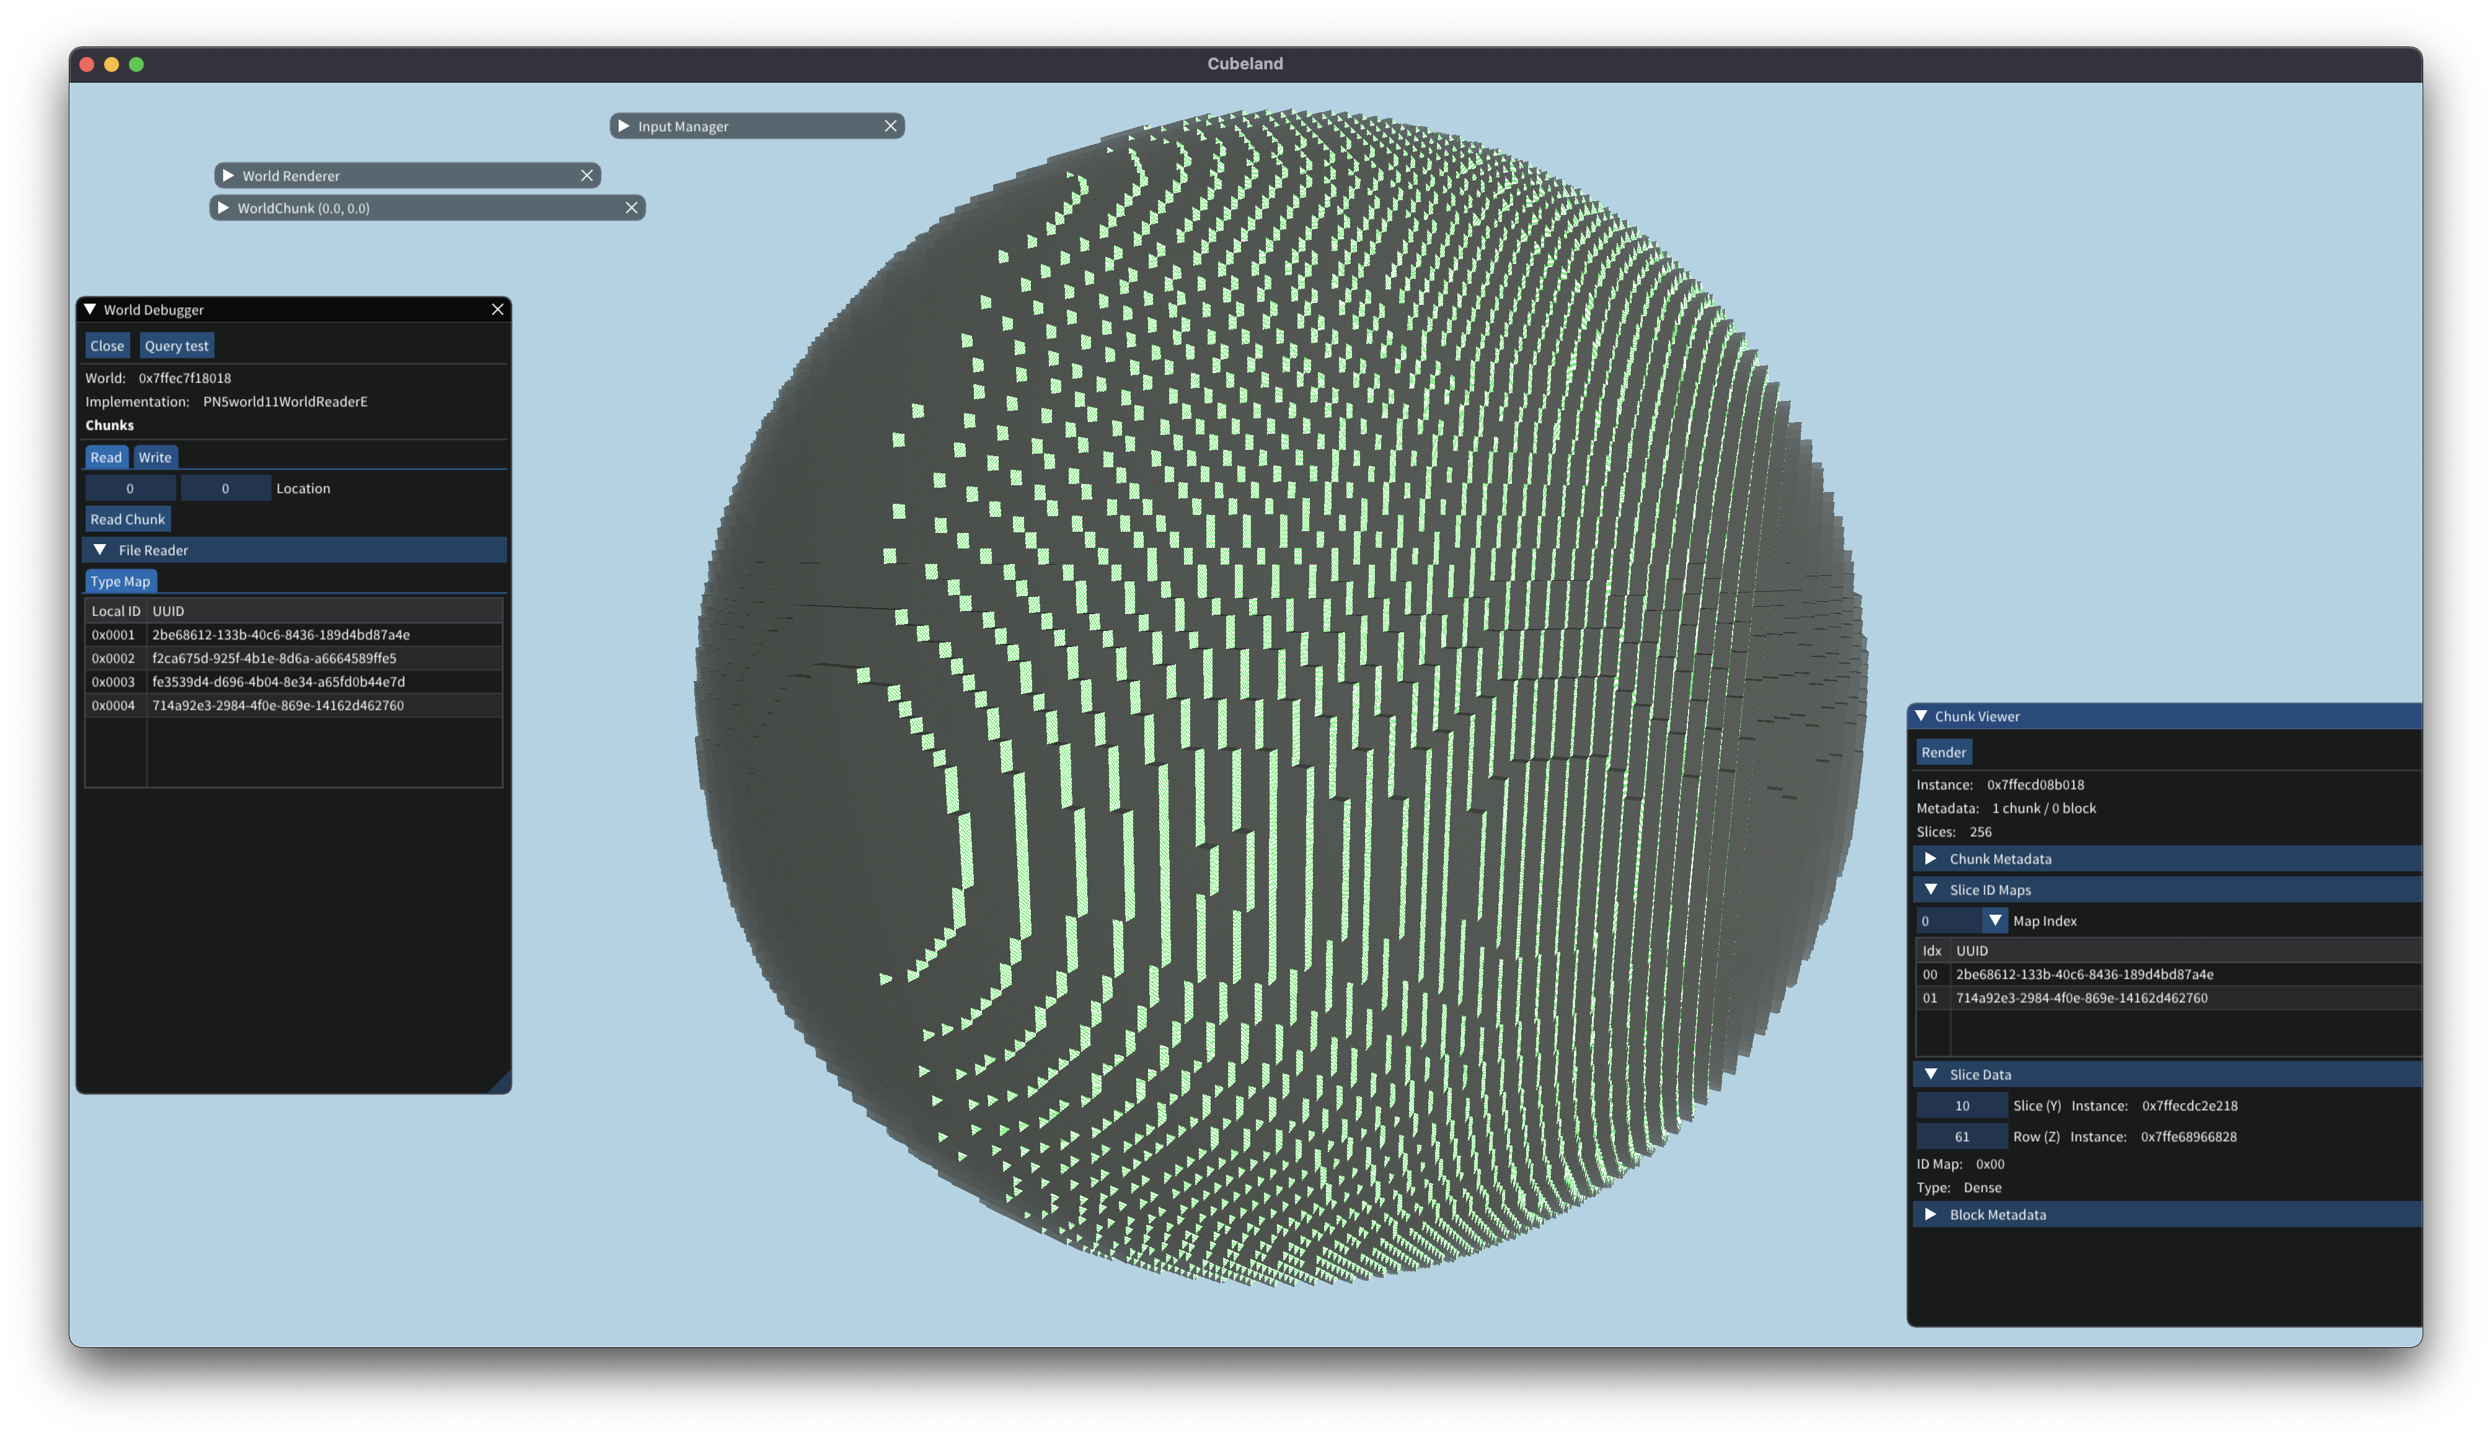Screen dimensions: 2492x1439
Task: Collapse the World Debugger window triangle
Action: [x=90, y=309]
